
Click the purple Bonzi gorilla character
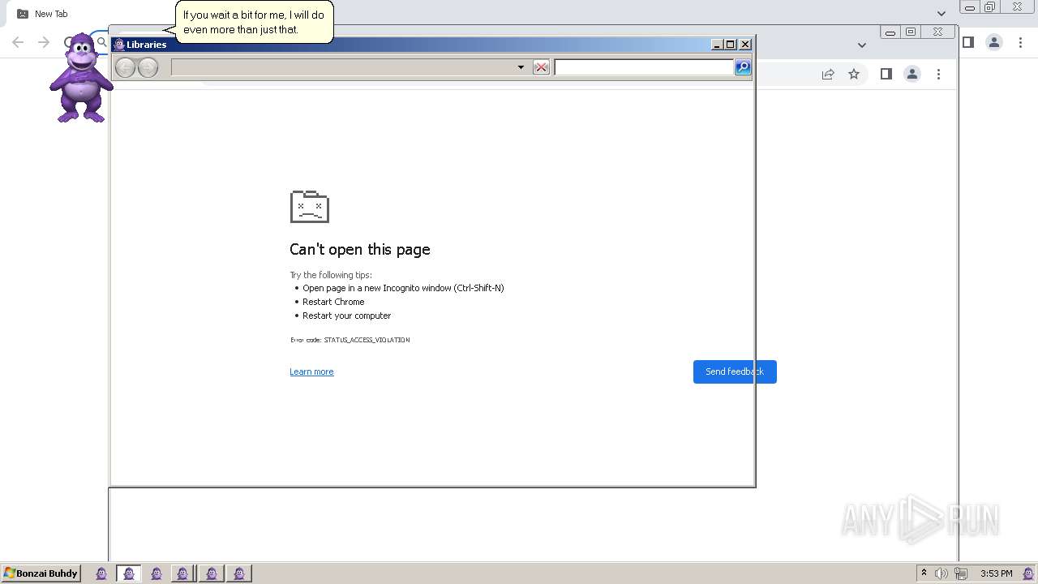(80, 78)
